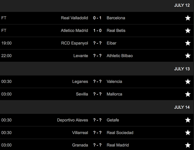The width and height of the screenshot is (194, 150).
Task: Favorite the Real Valladolid vs Barcelona match
Action: point(188,18)
